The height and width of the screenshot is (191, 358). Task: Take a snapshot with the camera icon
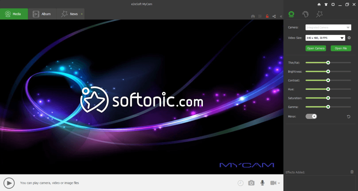coord(251,183)
